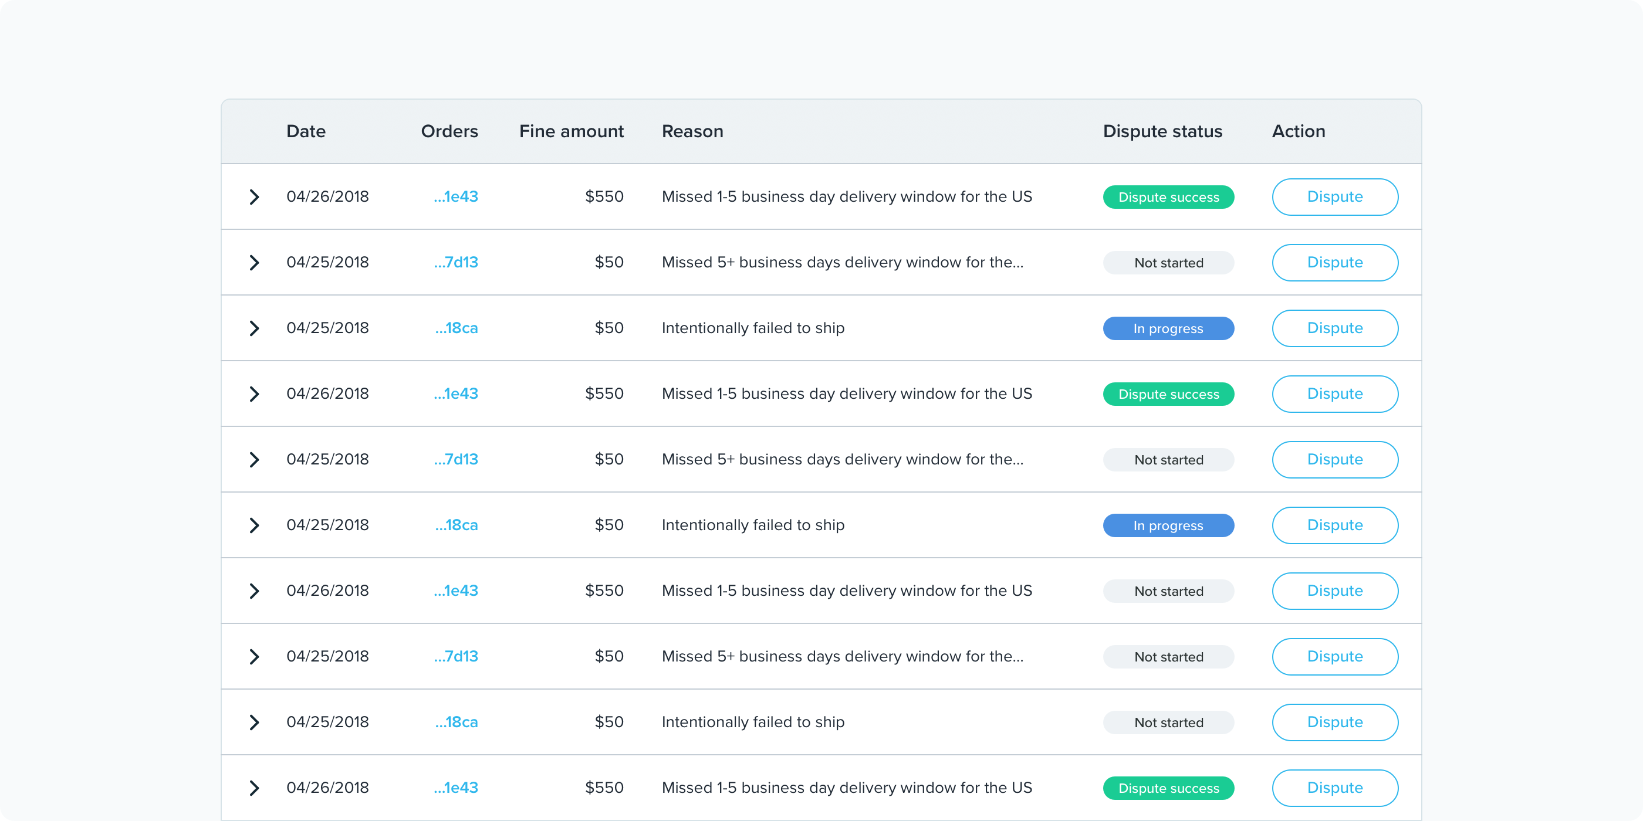Open order link ...1e43 in first row
This screenshot has height=821, width=1643.
point(456,197)
